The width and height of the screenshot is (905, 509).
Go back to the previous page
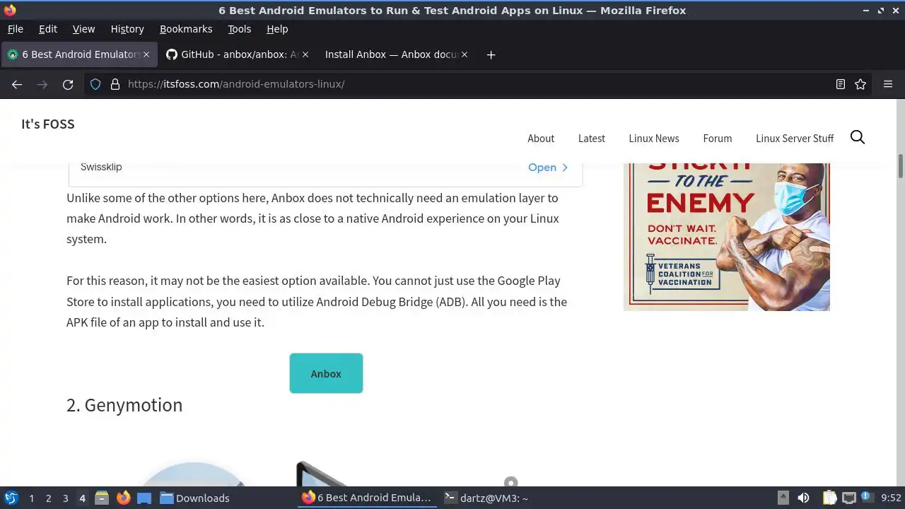[x=17, y=84]
